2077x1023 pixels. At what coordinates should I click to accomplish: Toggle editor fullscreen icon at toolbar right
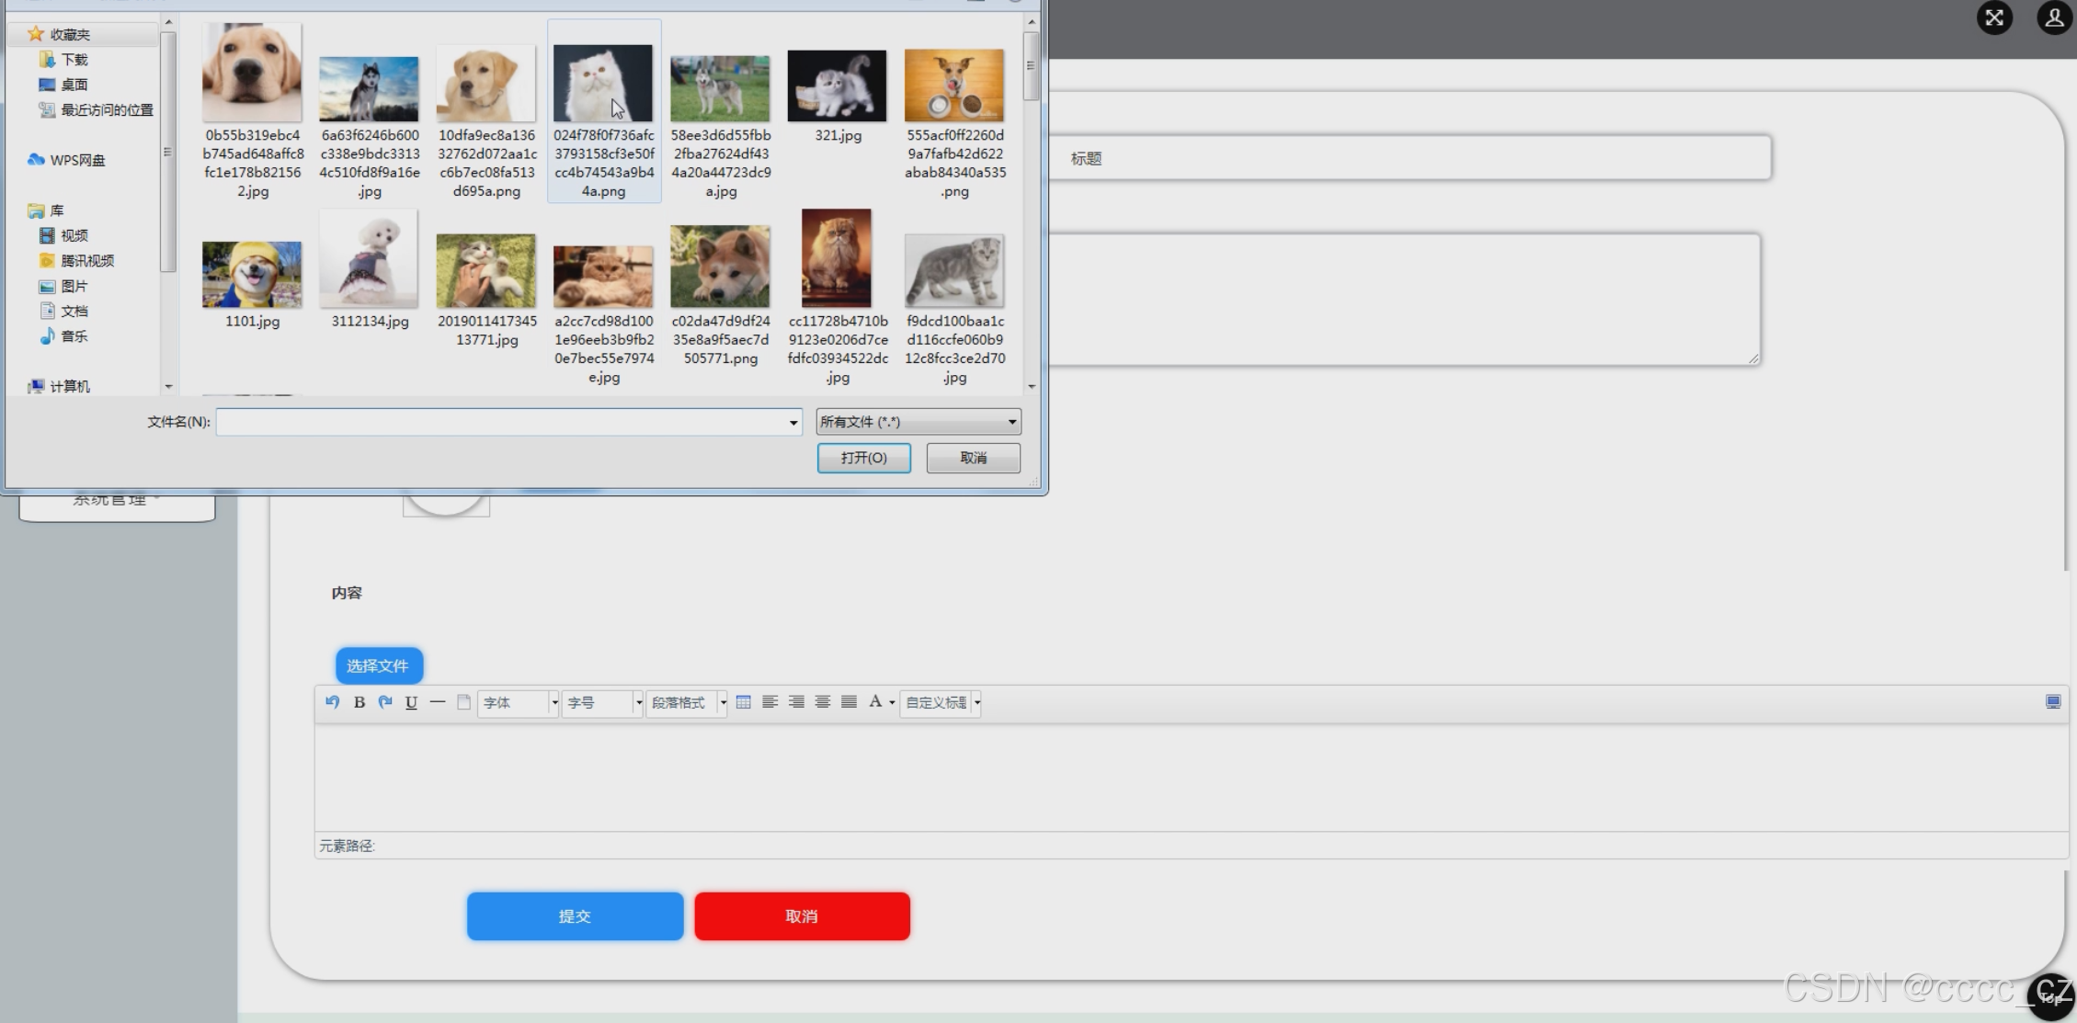[x=2052, y=702]
